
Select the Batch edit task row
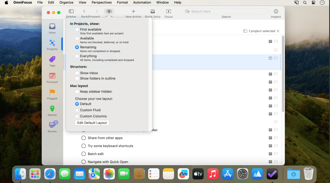pyautogui.click(x=172, y=154)
